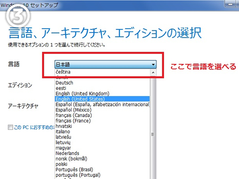Choose Español (España, alfabetización internacional)

[x=102, y=104]
